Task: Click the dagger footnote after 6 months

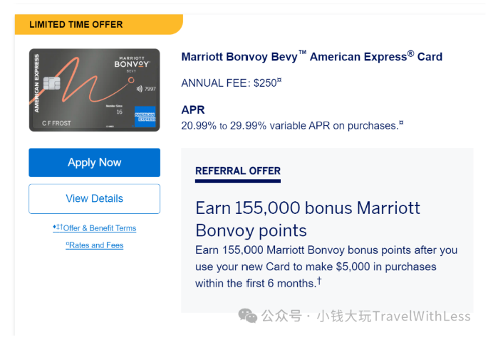Action: point(319,282)
